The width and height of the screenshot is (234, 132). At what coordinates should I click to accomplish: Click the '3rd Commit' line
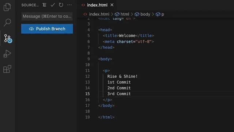[x=119, y=94]
